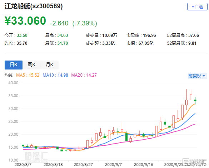
Task: Click the stock title 江龙船艇(sz300589)
Action: [x=34, y=6]
